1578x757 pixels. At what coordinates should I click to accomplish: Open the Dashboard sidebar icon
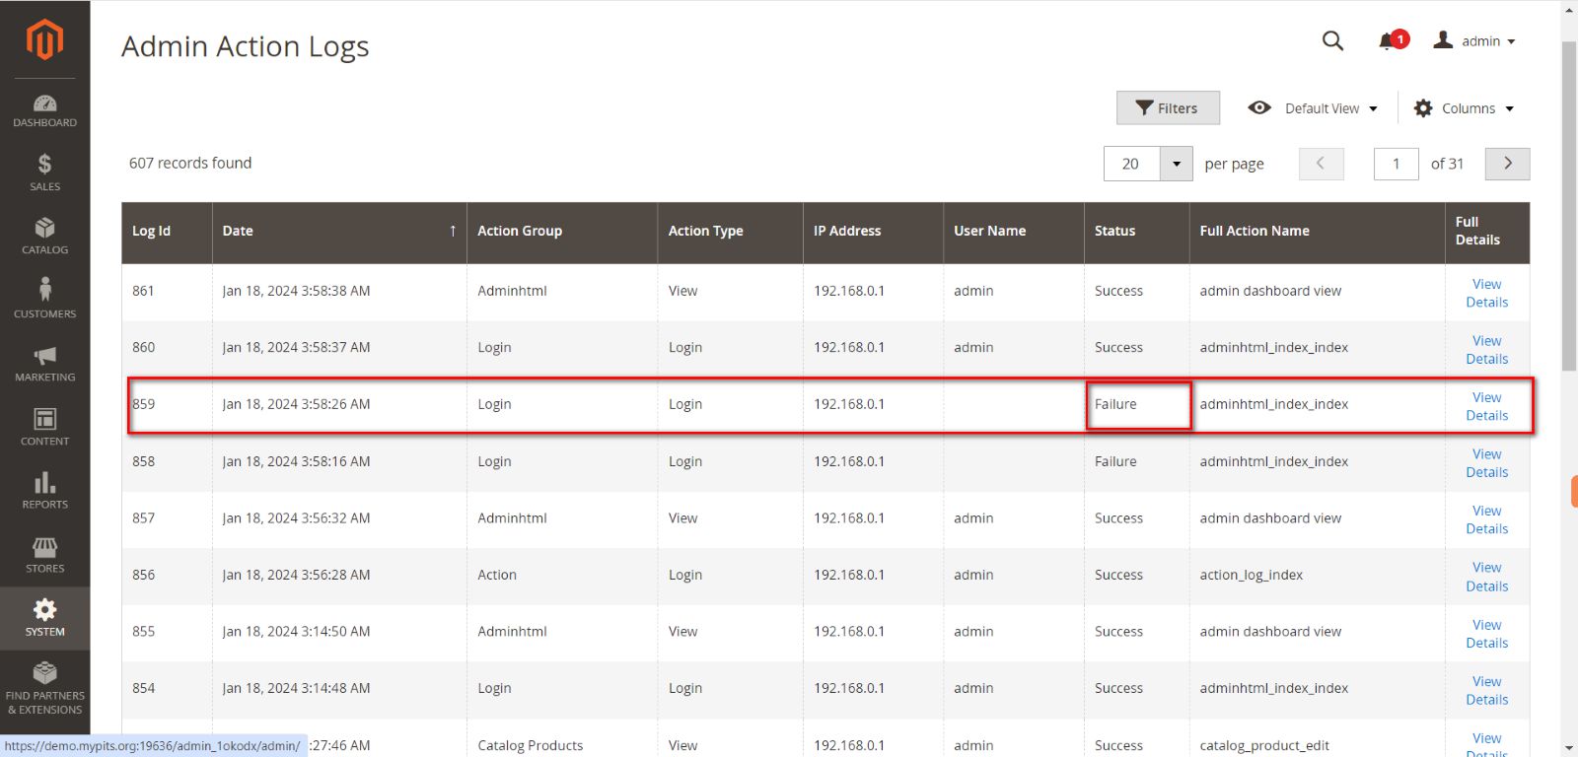click(44, 110)
